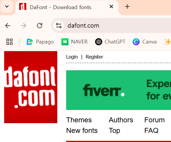
Task: Click the dafont.com red logo
Action: [31, 87]
